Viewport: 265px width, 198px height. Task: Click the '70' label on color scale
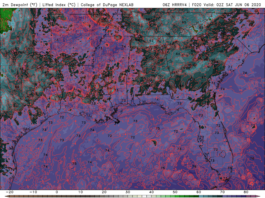click(x=222, y=192)
